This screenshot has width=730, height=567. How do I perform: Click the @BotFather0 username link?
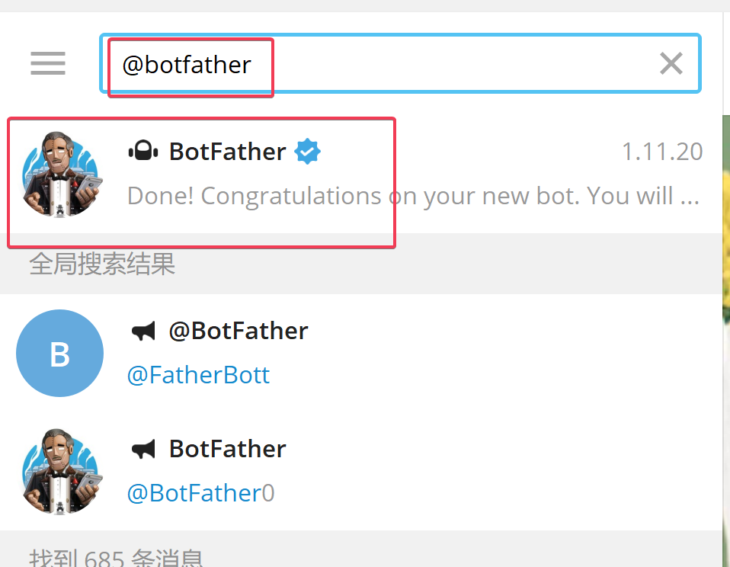tap(200, 493)
